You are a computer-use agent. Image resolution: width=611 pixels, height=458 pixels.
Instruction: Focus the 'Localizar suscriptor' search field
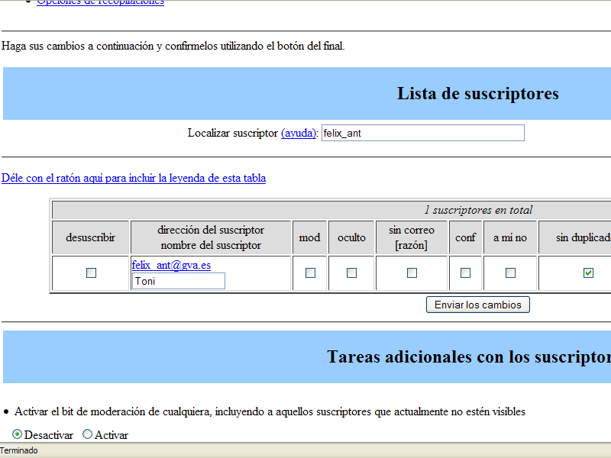pos(423,133)
